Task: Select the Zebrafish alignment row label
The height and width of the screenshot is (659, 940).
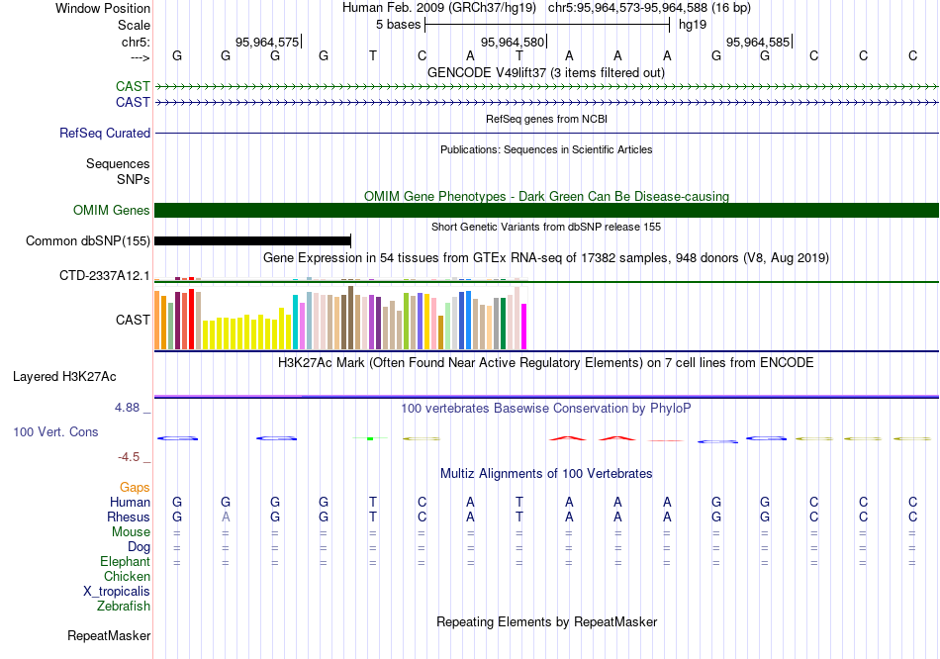Action: (x=124, y=607)
